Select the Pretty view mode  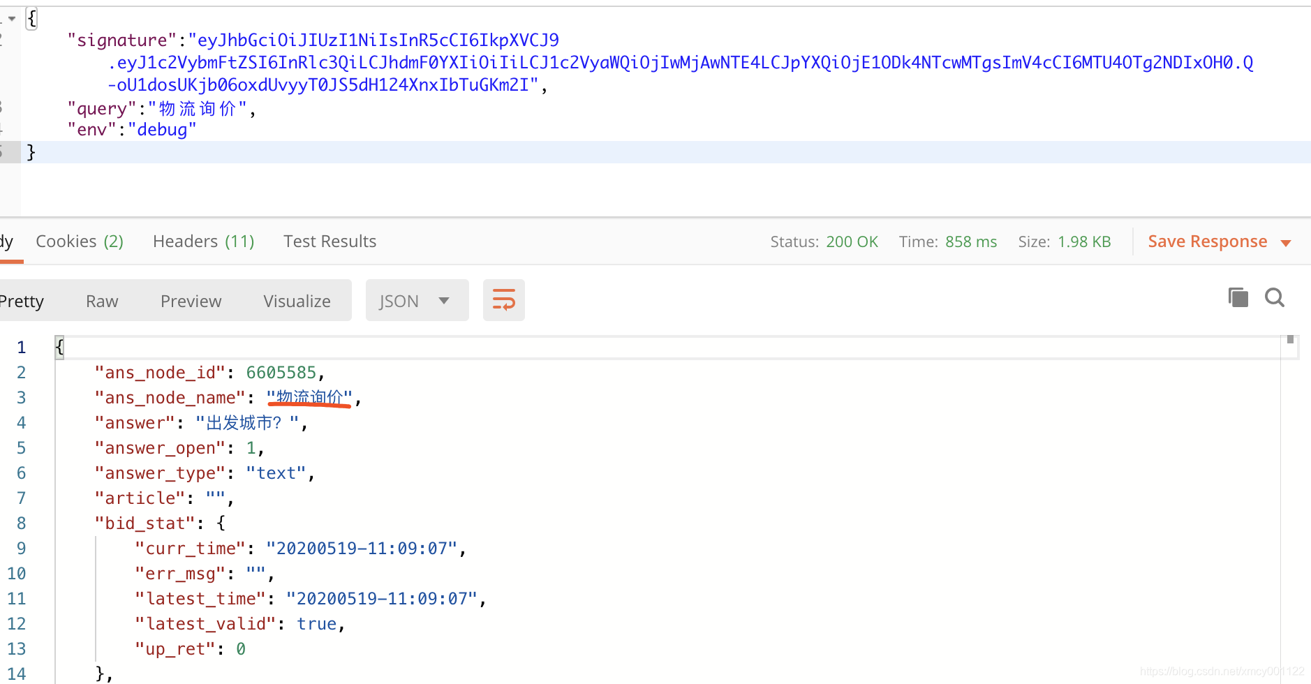tap(22, 302)
